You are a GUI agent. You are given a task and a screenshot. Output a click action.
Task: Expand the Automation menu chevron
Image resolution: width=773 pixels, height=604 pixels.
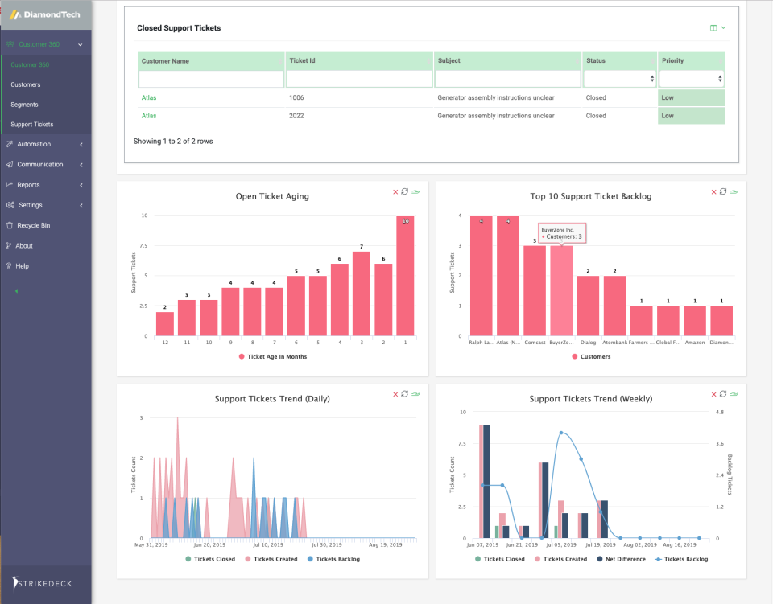81,145
